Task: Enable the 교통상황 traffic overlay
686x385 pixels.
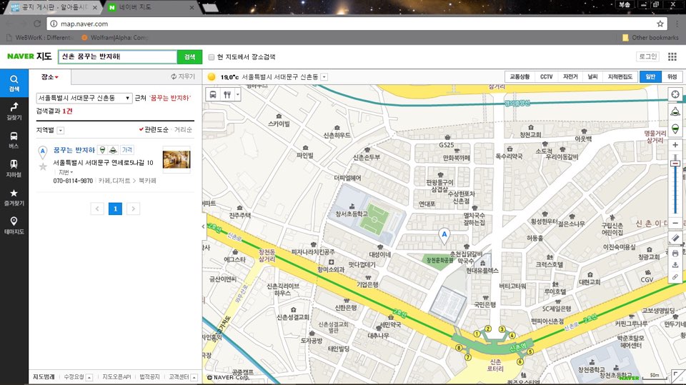Action: click(520, 76)
